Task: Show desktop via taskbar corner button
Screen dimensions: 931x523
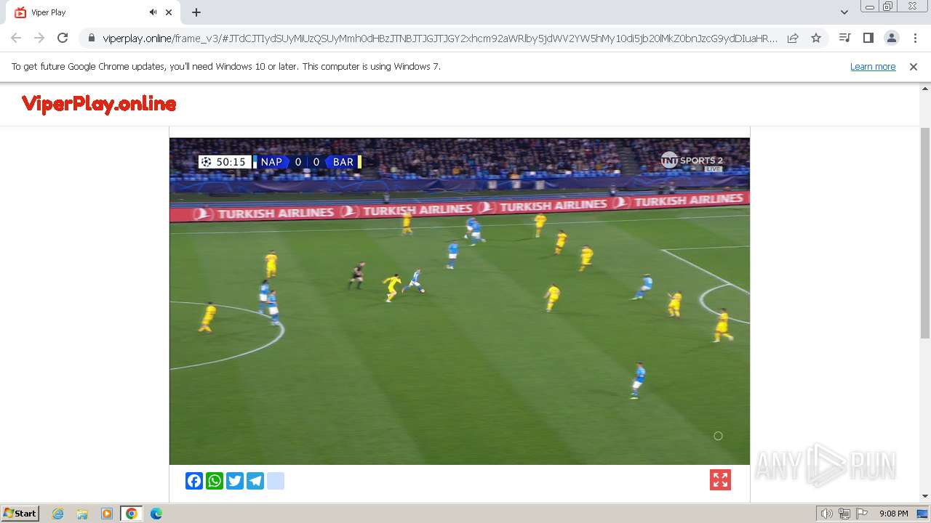Action: pos(922,514)
